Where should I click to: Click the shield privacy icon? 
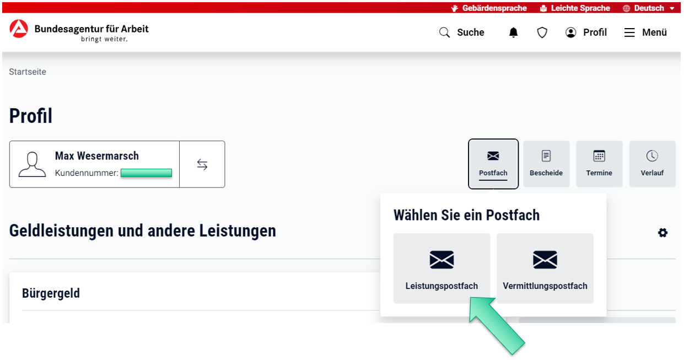point(542,33)
